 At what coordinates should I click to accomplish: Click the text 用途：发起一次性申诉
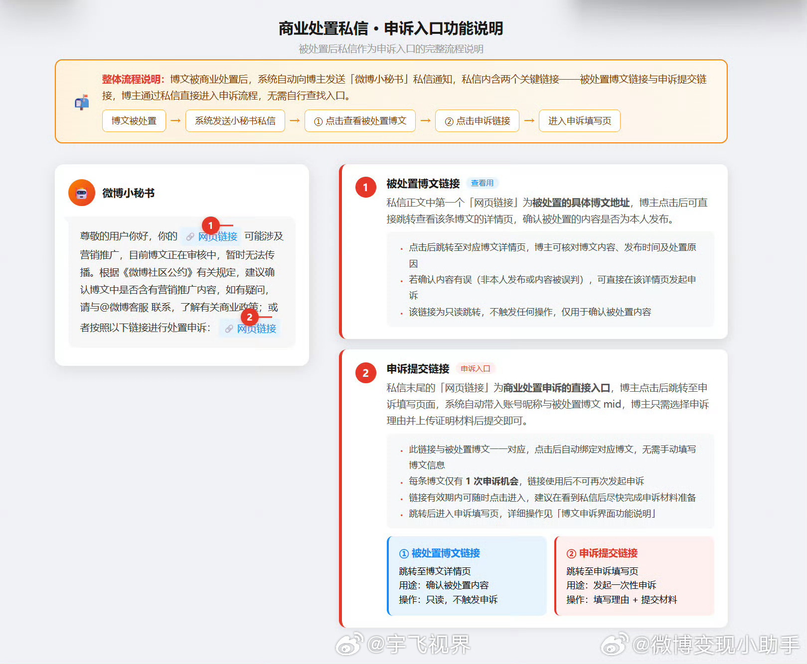tap(611, 585)
